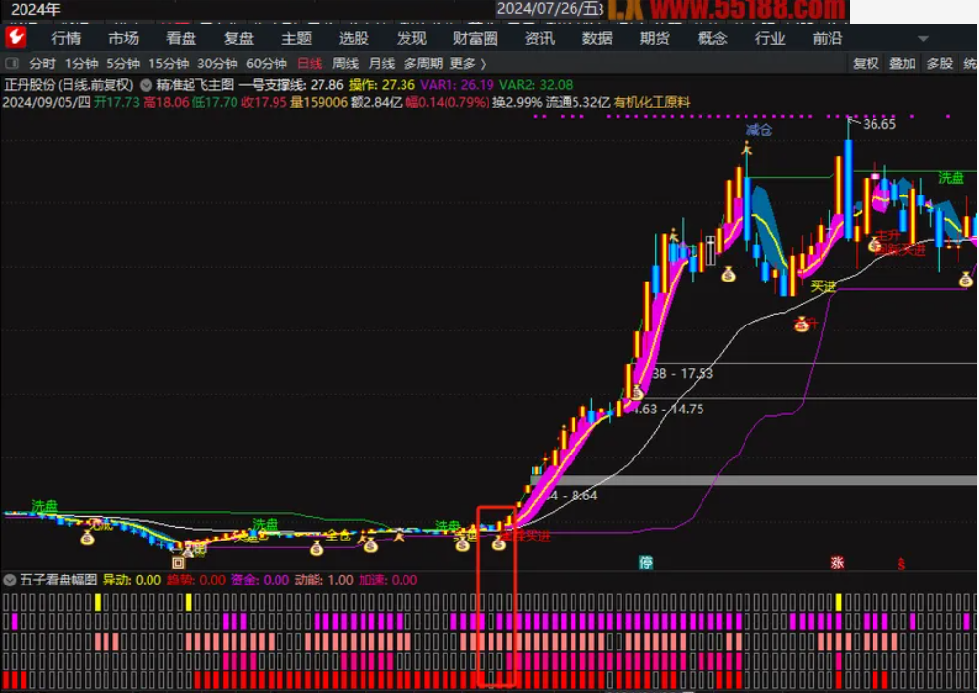Click the small icon left of 分时
This screenshot has height=693, width=979.
click(x=13, y=64)
